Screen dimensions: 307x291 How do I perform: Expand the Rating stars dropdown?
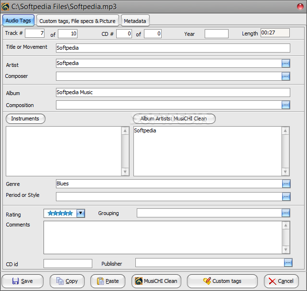(x=80, y=213)
